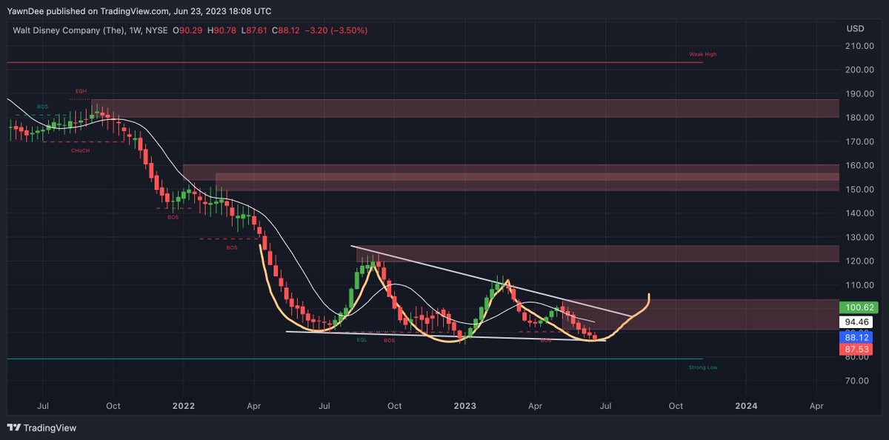Click 190.00 on the price axis
The width and height of the screenshot is (889, 440).
(858, 94)
